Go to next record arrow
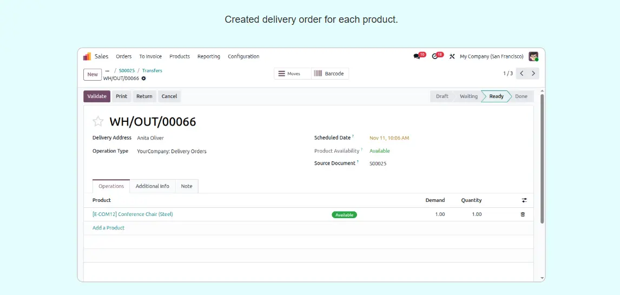This screenshot has width=620, height=295. tap(533, 74)
